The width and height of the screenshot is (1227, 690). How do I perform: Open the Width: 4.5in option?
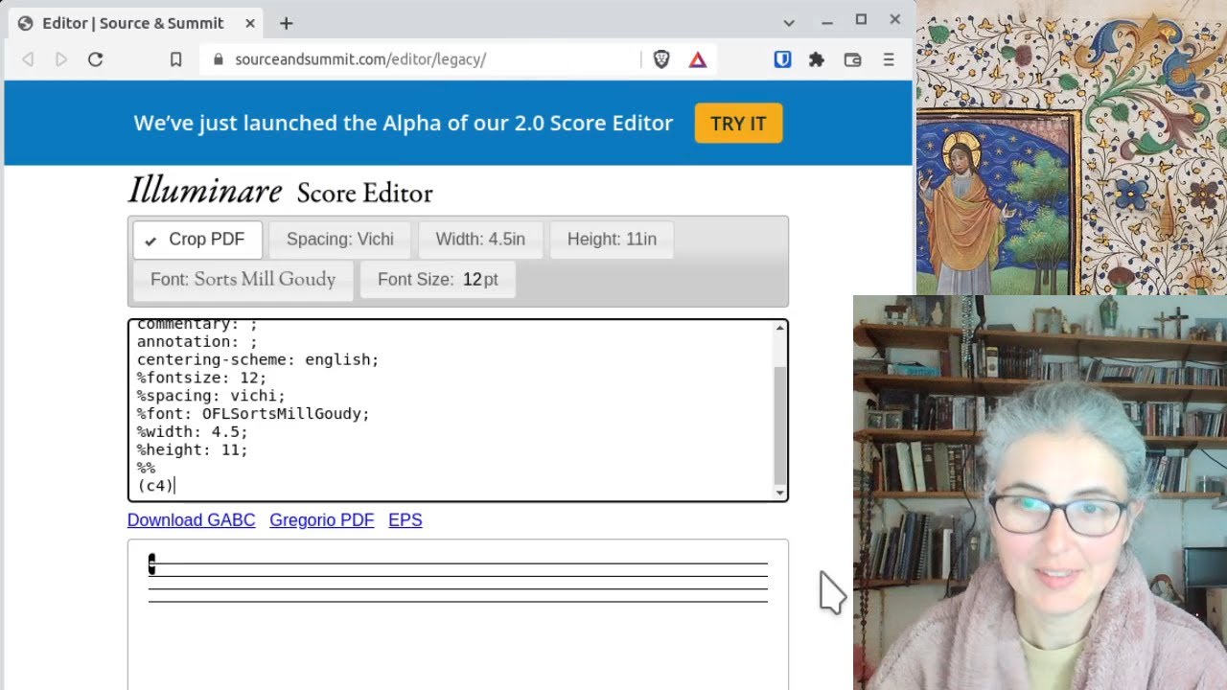tap(480, 240)
